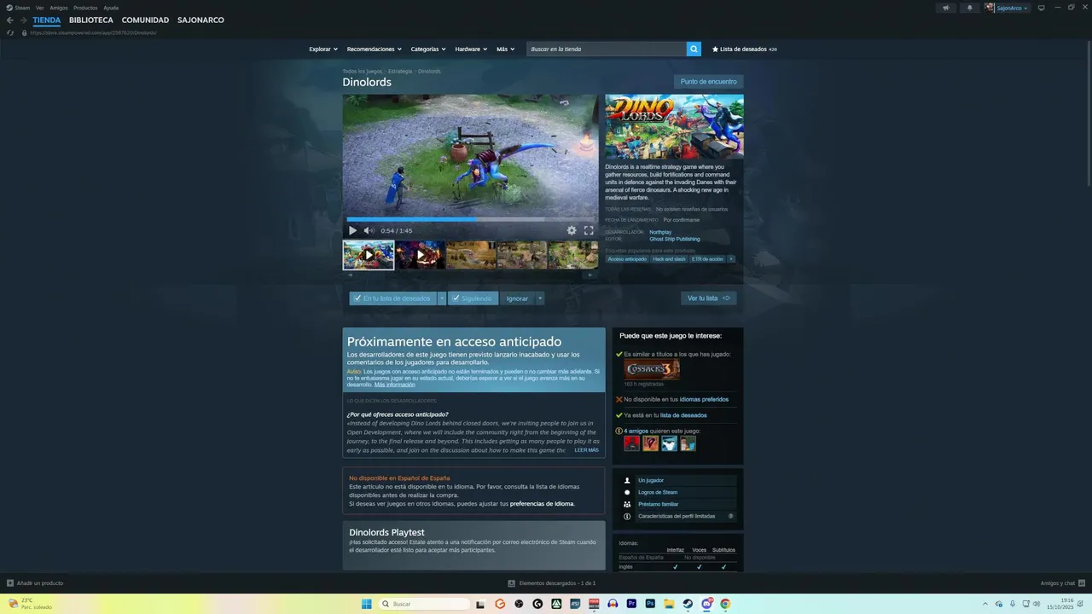Open the video settings gear

[572, 230]
